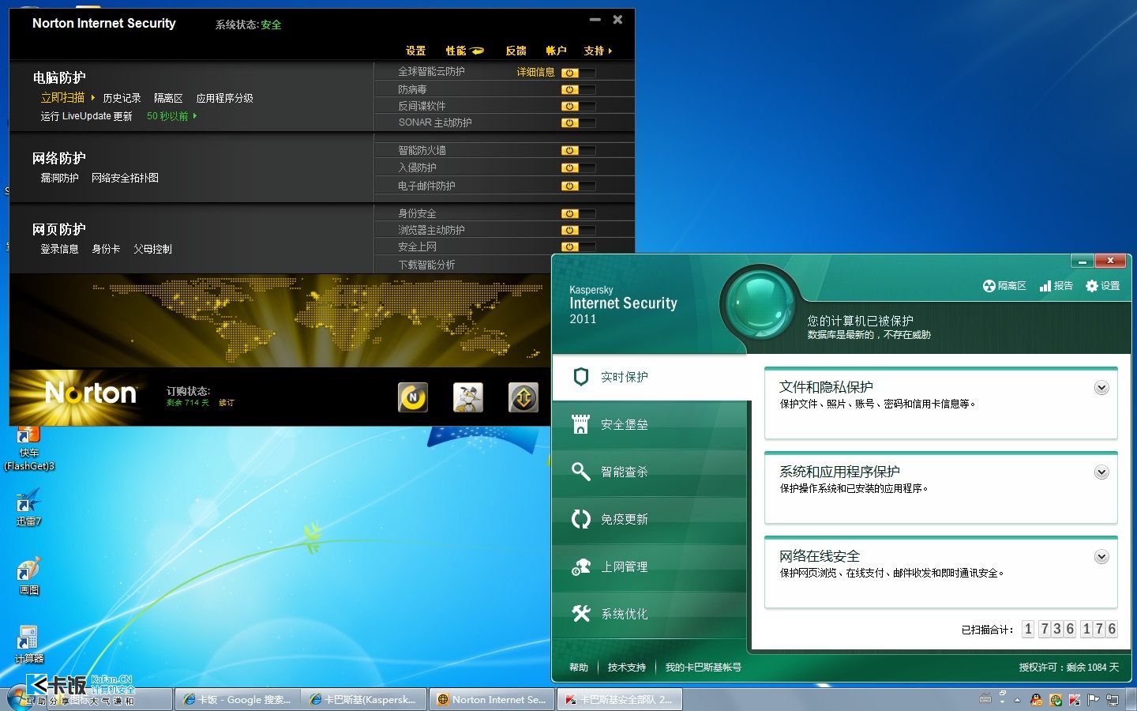Expand 系统和应用程序保护 panel chevron

1101,472
